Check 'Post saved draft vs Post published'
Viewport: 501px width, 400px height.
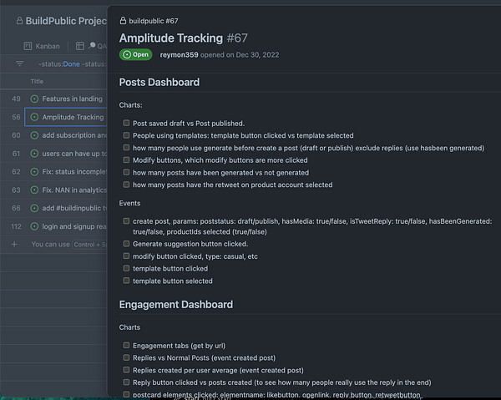[x=126, y=123]
